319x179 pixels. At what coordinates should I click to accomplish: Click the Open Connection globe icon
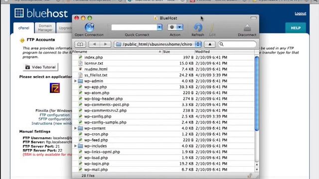coord(89,27)
